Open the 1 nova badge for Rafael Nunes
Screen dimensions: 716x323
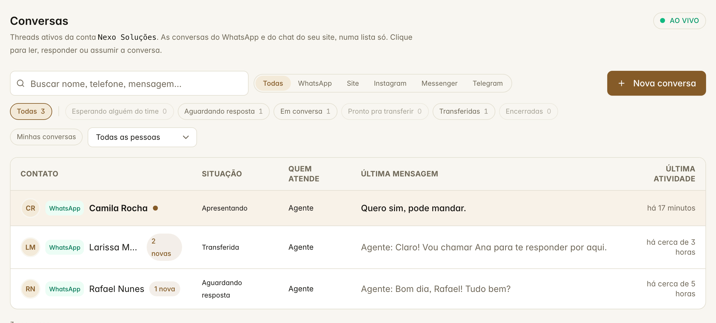click(x=164, y=289)
